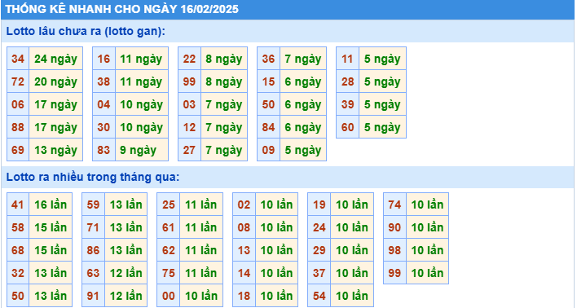The height and width of the screenshot is (308, 577).
Task: Click number 32 in the frequent lotto table
Action: pos(18,273)
